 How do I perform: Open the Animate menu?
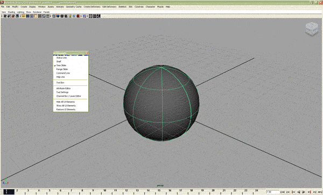[x=60, y=7]
